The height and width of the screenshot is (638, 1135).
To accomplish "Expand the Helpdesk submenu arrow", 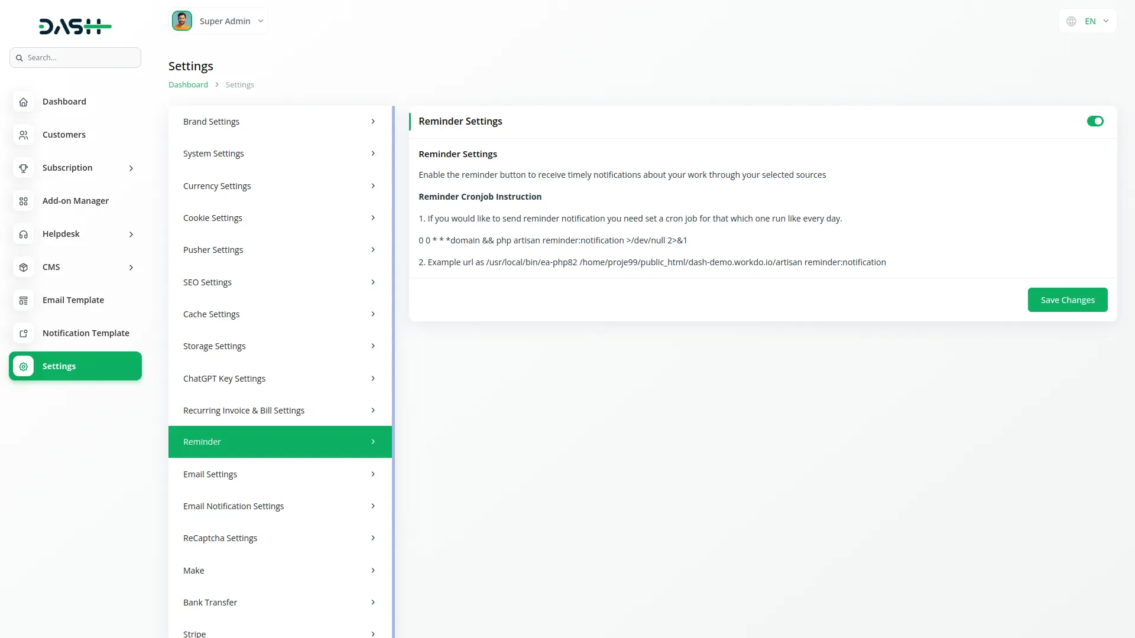I will (x=131, y=235).
